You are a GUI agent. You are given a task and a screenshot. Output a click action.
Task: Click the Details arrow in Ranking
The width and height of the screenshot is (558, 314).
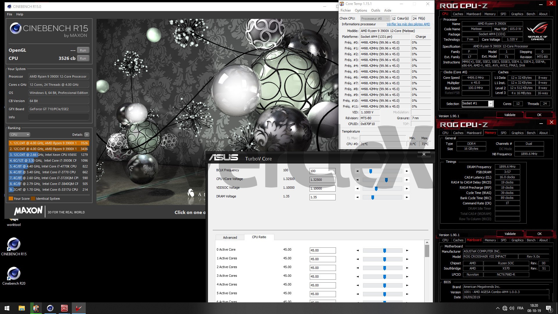pyautogui.click(x=87, y=135)
